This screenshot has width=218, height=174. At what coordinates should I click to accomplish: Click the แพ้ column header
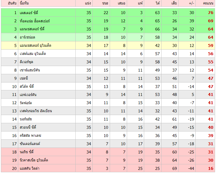(x=140, y=3)
